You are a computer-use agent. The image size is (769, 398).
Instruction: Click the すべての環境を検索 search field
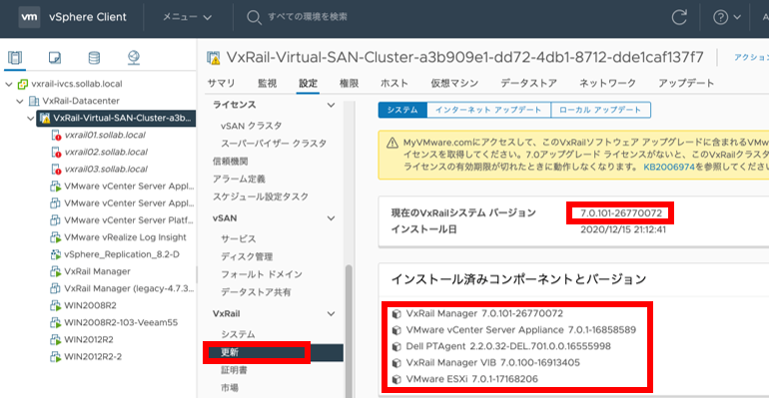pyautogui.click(x=308, y=17)
